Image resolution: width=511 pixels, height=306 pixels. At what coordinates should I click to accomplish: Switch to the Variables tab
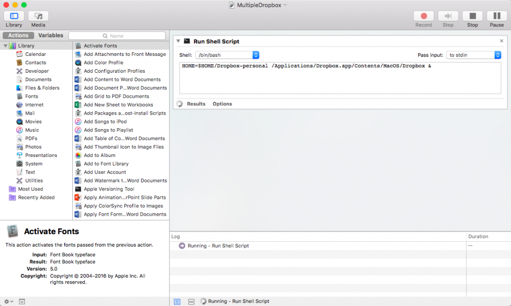click(x=50, y=35)
